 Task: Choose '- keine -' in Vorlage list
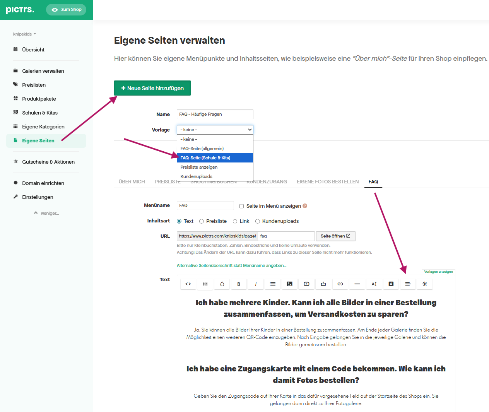click(x=215, y=139)
